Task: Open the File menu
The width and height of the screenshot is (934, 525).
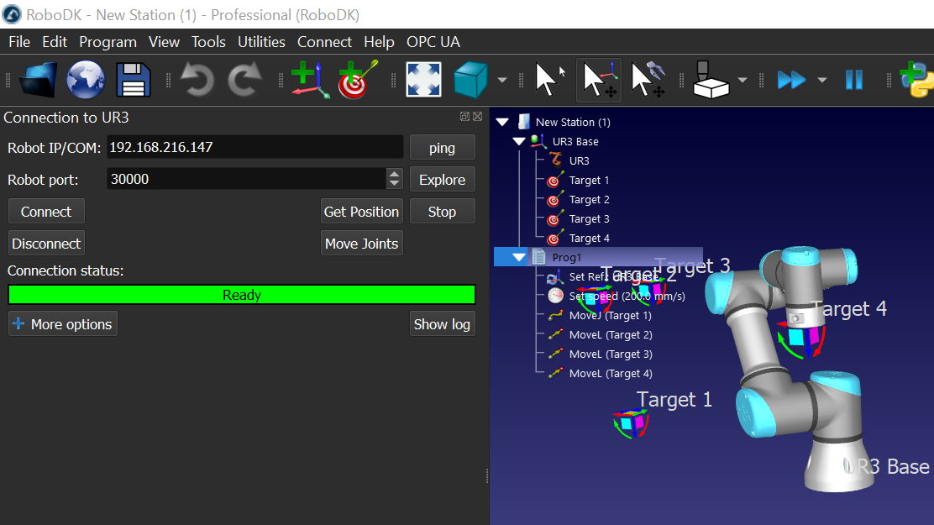Action: 19,42
